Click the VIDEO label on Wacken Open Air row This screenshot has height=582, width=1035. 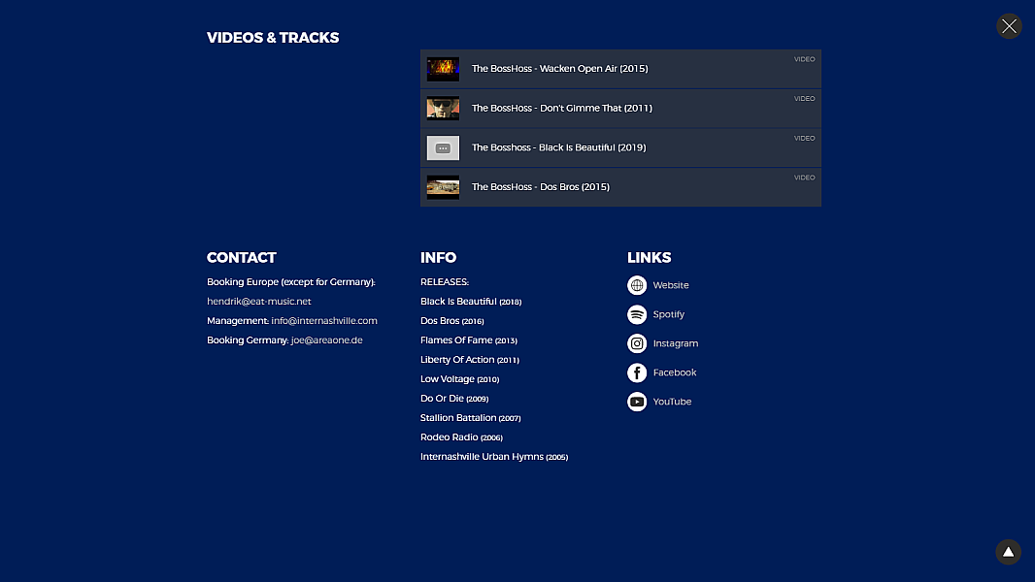coord(804,59)
